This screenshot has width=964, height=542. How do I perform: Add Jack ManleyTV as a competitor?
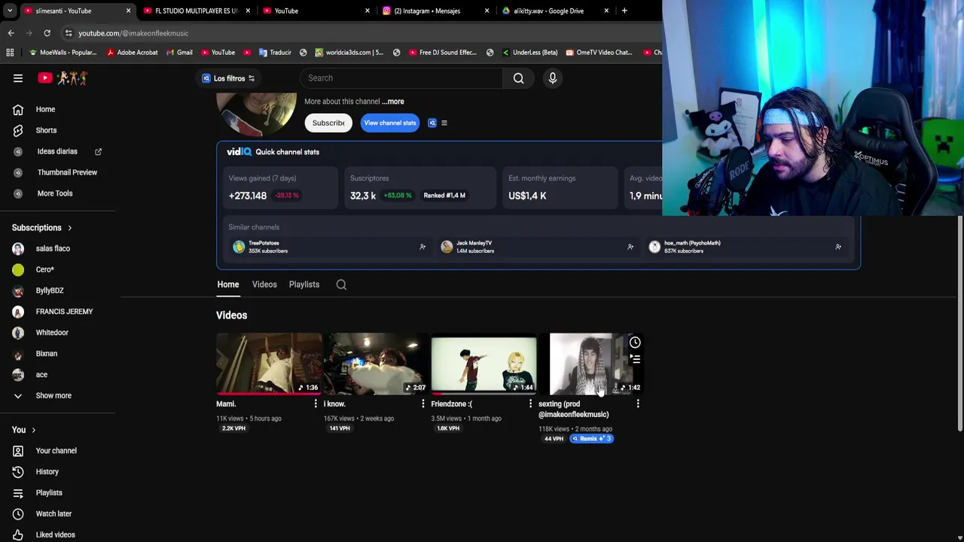(630, 247)
